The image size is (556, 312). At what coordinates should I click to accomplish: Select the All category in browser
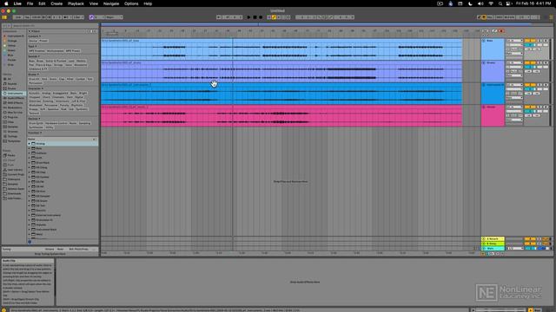(x=10, y=79)
